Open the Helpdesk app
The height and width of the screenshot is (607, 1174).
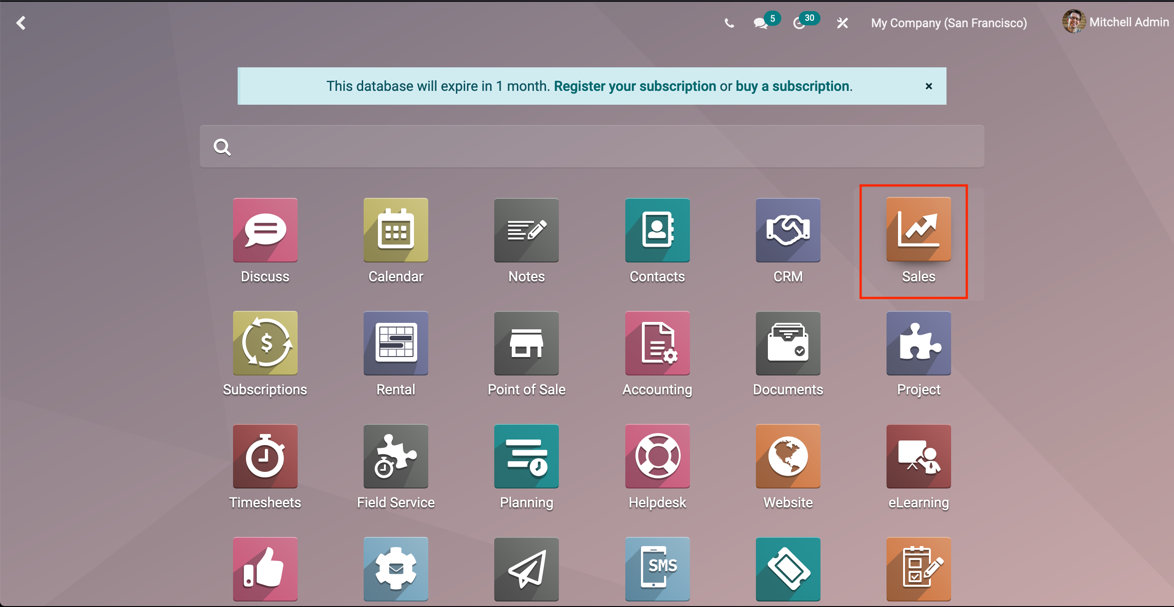(657, 456)
